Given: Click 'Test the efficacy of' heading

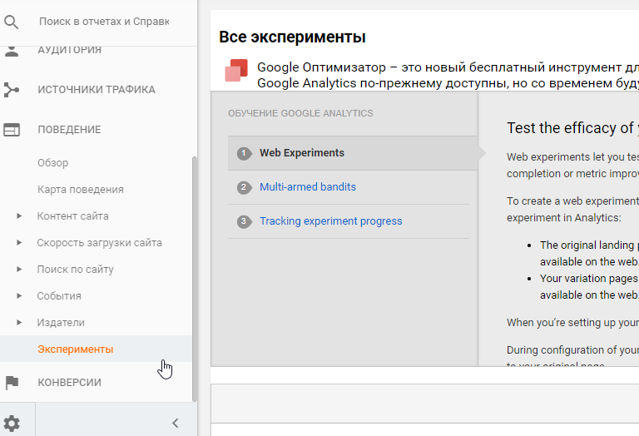Looking at the screenshot, I should coord(572,128).
